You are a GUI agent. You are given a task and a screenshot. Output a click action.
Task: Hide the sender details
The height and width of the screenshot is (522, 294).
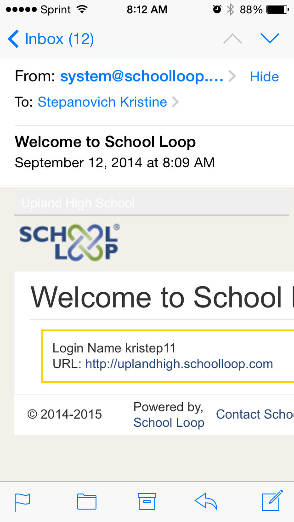tap(264, 77)
